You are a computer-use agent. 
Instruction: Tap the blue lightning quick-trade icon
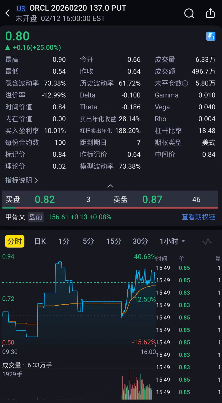coord(211,36)
